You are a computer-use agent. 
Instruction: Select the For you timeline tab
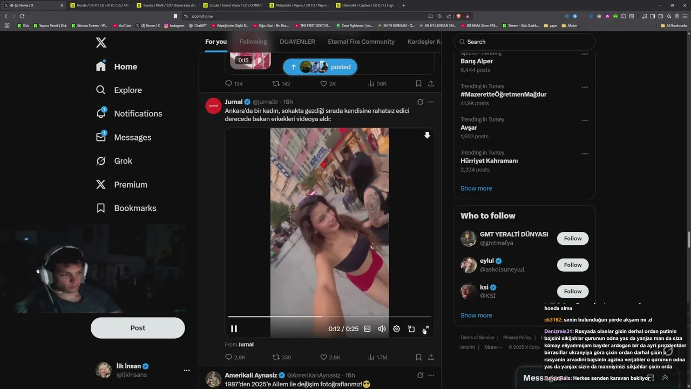coord(216,42)
